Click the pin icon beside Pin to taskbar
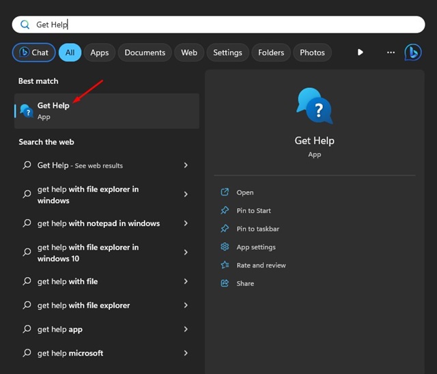 [x=225, y=229]
